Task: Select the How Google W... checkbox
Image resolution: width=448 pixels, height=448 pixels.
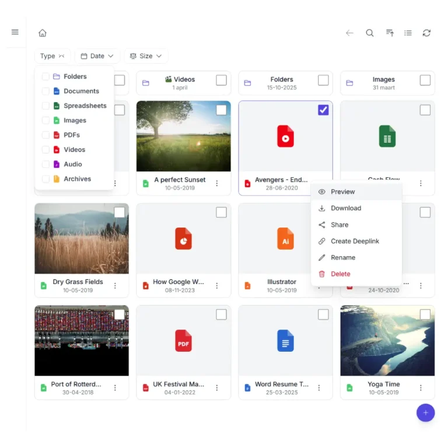Action: click(222, 212)
